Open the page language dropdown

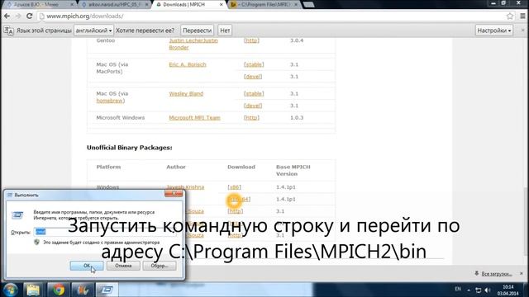(93, 31)
